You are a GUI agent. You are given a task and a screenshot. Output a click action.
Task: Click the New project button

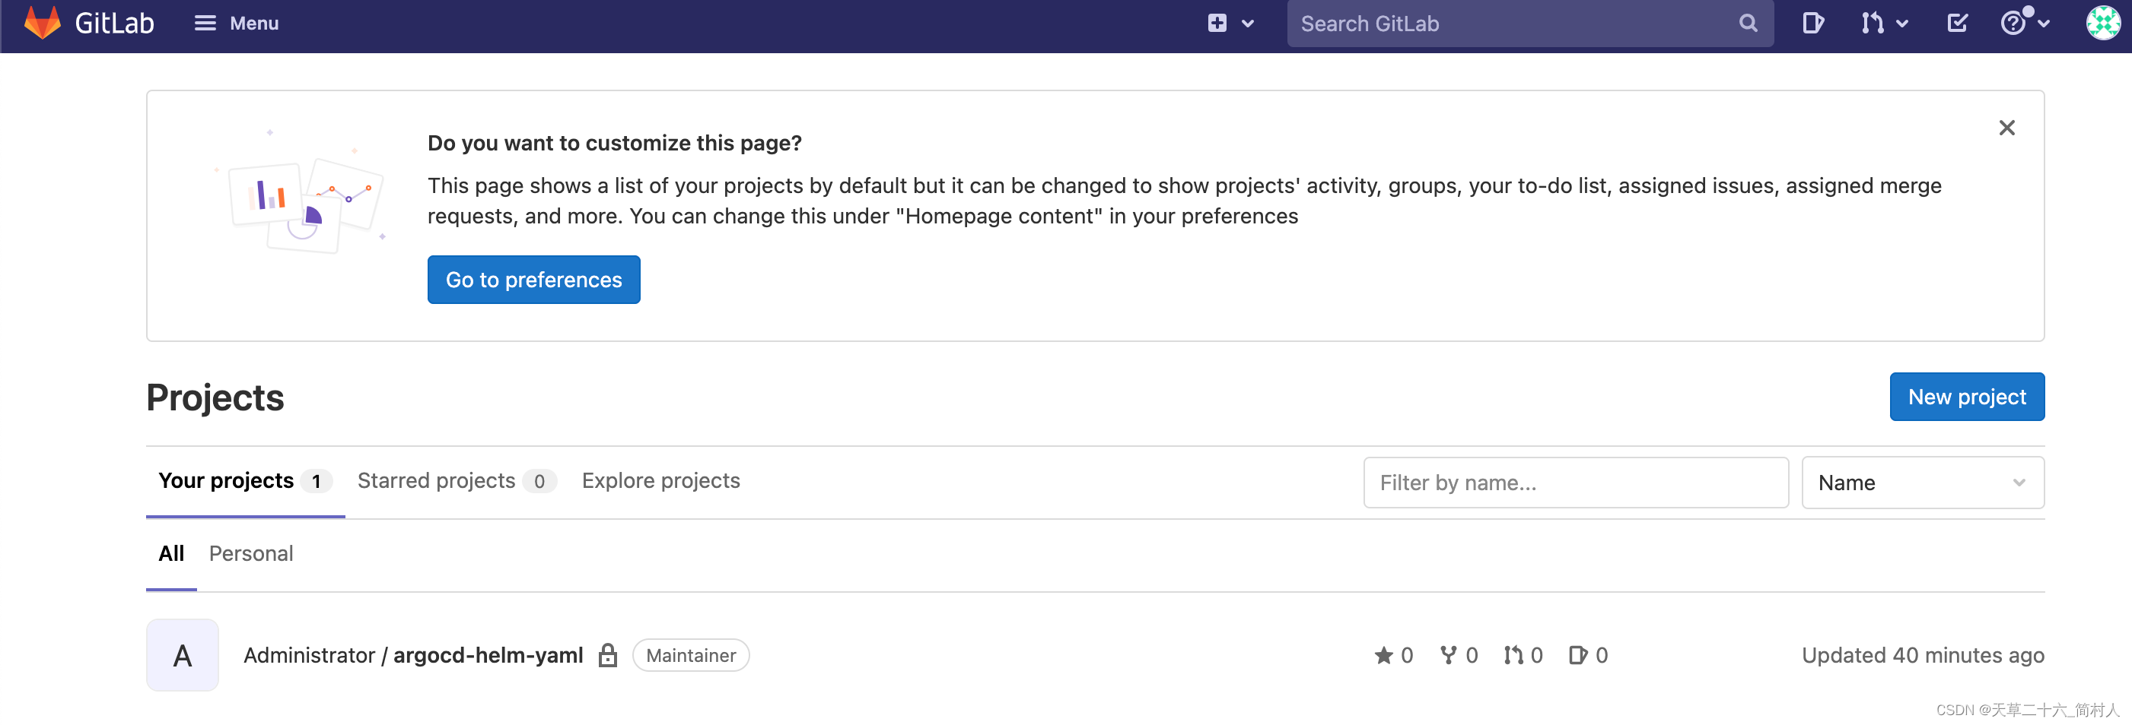pos(1966,397)
